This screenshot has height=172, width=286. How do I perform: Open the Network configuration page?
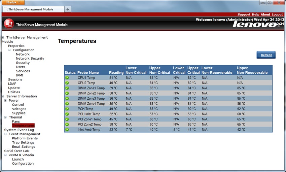pyautogui.click(x=23, y=54)
